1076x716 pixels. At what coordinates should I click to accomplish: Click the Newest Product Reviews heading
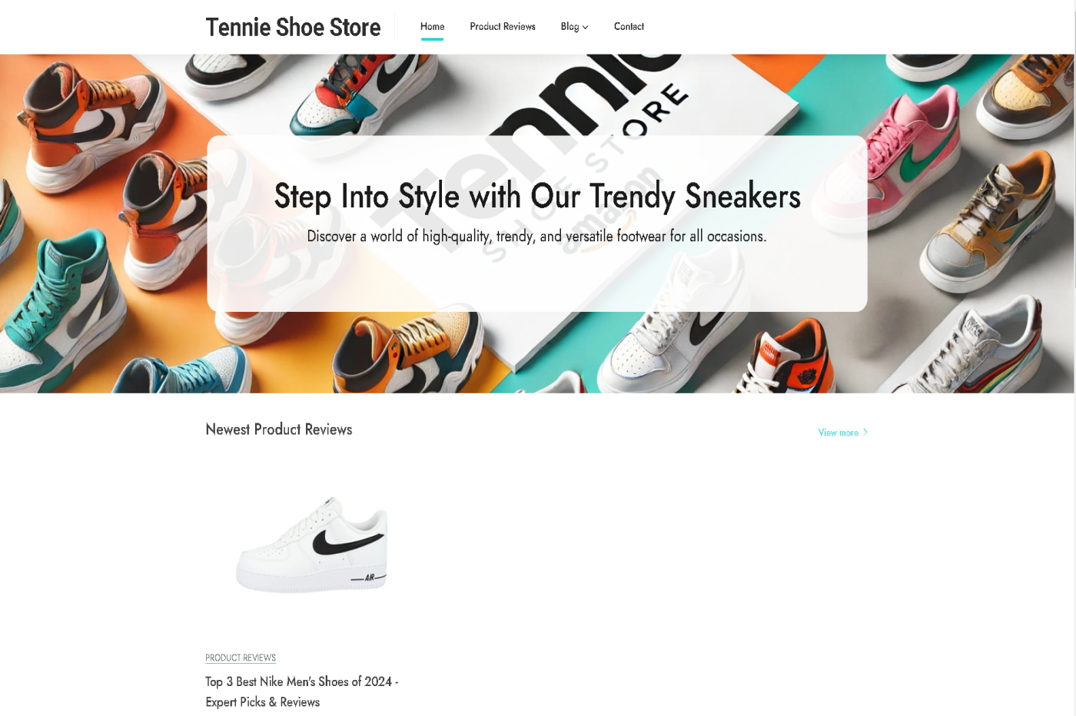coord(278,429)
